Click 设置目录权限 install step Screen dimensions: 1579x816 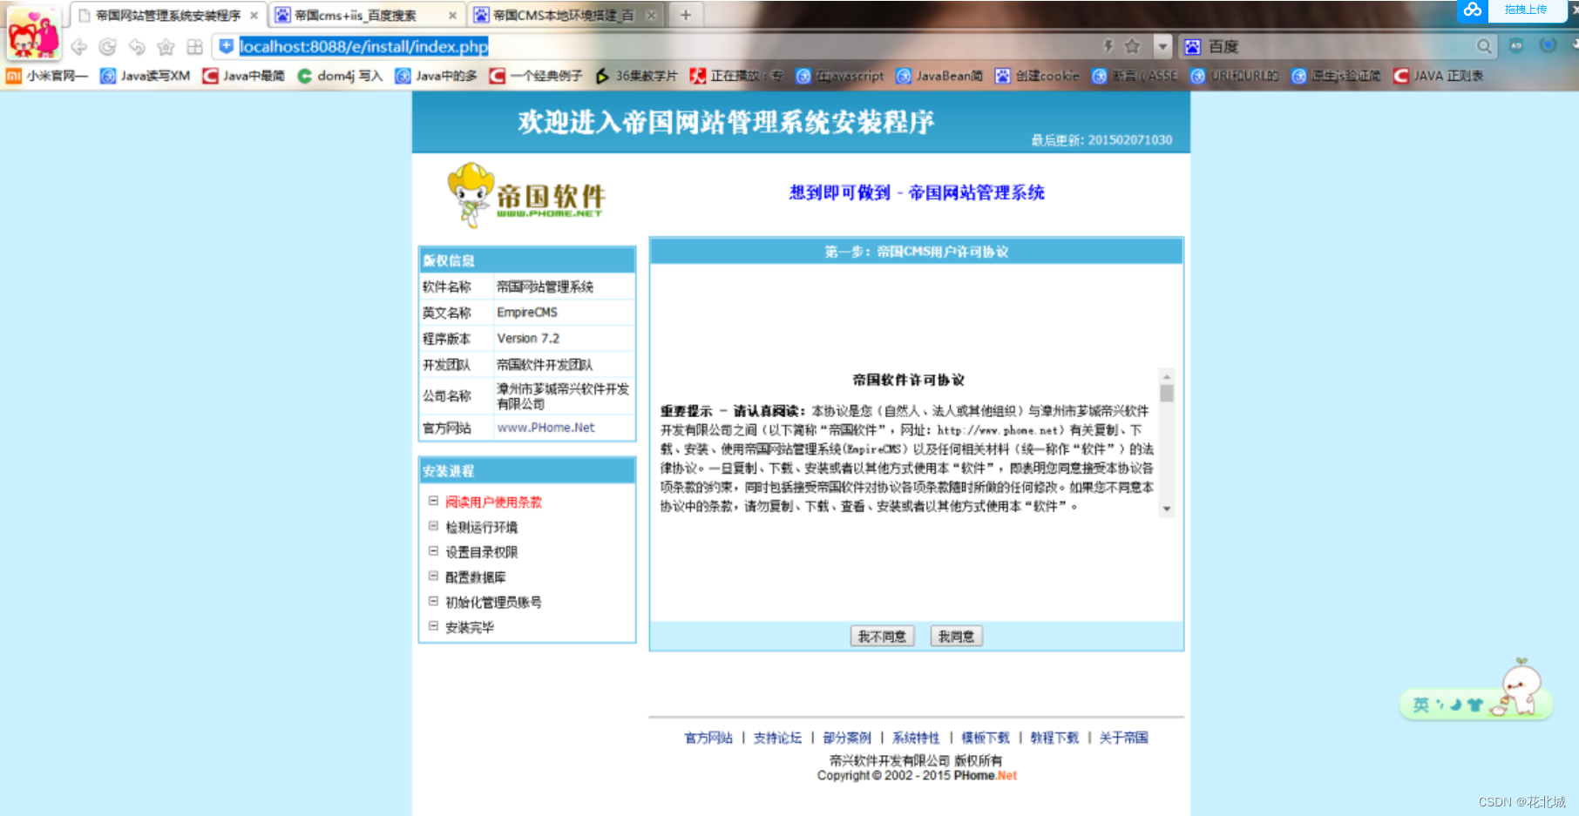(x=481, y=552)
